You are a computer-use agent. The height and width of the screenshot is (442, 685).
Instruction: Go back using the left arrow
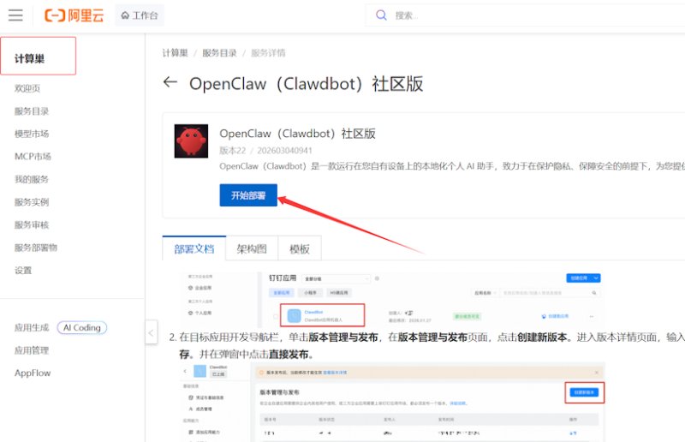pyautogui.click(x=170, y=81)
